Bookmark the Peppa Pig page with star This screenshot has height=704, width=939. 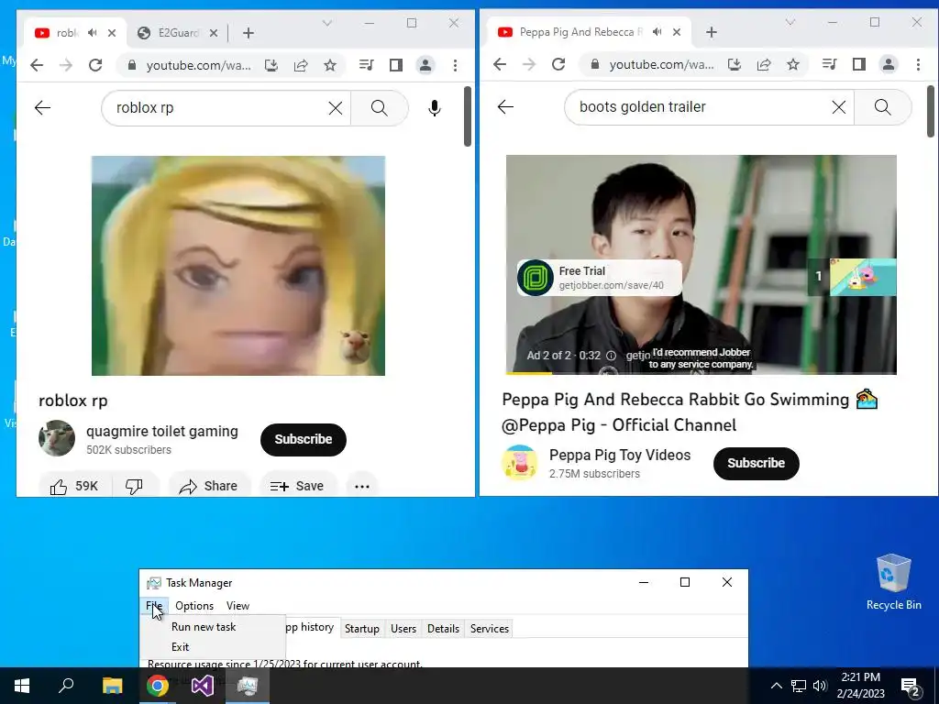pos(793,64)
